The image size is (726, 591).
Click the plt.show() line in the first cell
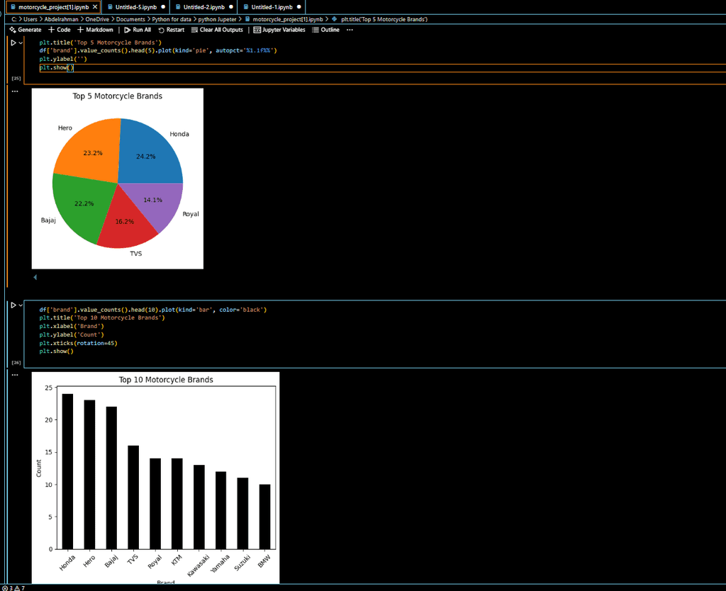pyautogui.click(x=57, y=67)
